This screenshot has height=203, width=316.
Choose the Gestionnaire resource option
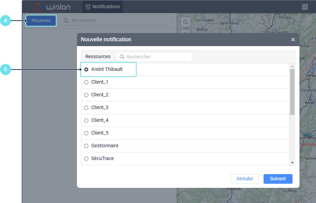(86, 146)
